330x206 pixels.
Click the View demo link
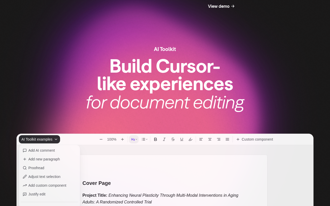tap(221, 6)
